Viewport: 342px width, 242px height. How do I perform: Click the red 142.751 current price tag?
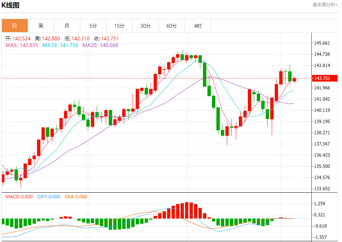324,78
